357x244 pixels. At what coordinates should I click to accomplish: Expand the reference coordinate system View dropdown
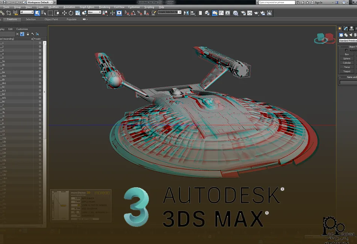point(94,12)
